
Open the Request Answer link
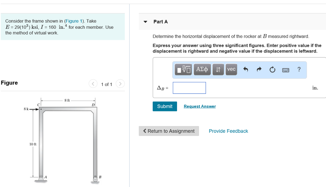tap(200, 106)
